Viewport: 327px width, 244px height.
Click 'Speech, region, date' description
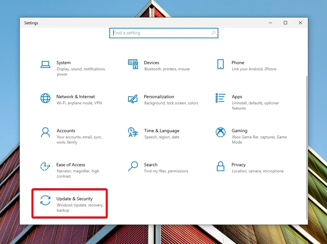coord(162,137)
